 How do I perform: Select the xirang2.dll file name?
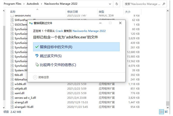click(x=21, y=102)
